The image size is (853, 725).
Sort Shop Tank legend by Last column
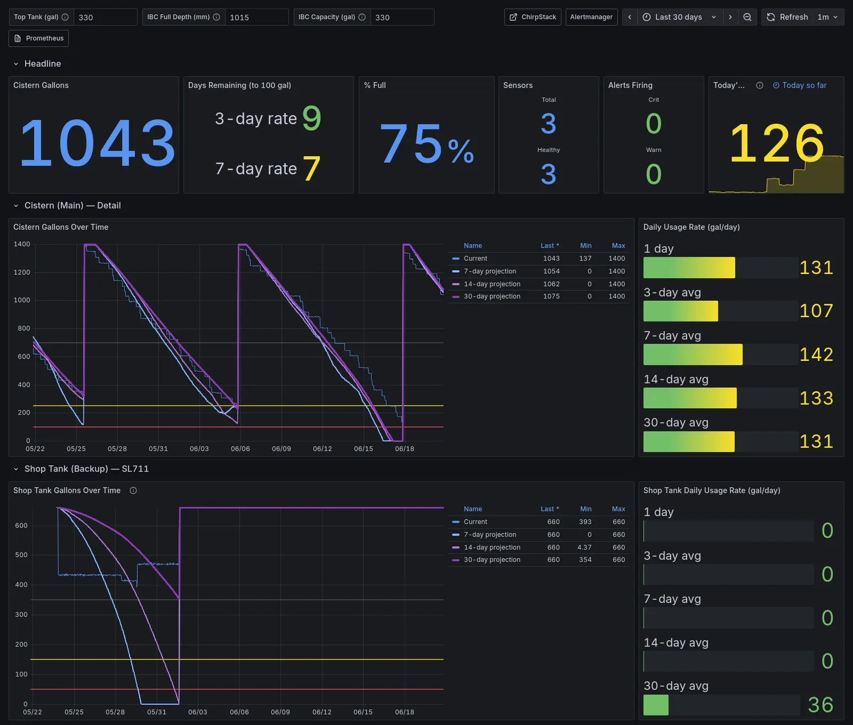[x=550, y=509]
